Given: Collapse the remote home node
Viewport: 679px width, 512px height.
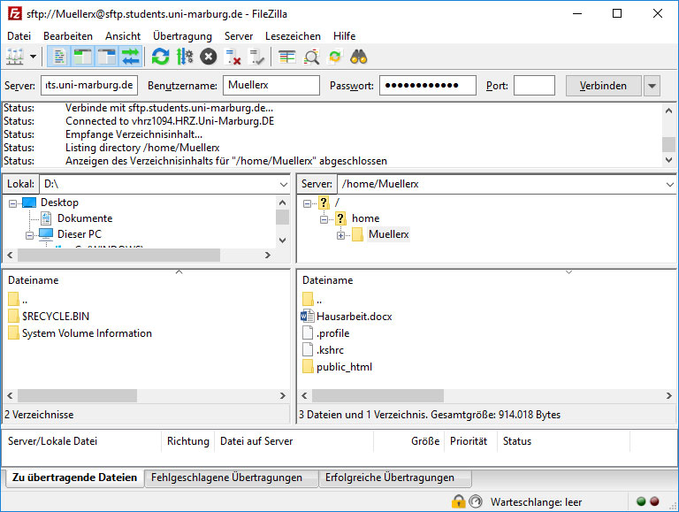Looking at the screenshot, I should 324,219.
